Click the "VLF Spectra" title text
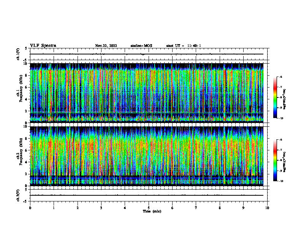Screen dimensions: 301x233 point(43,46)
